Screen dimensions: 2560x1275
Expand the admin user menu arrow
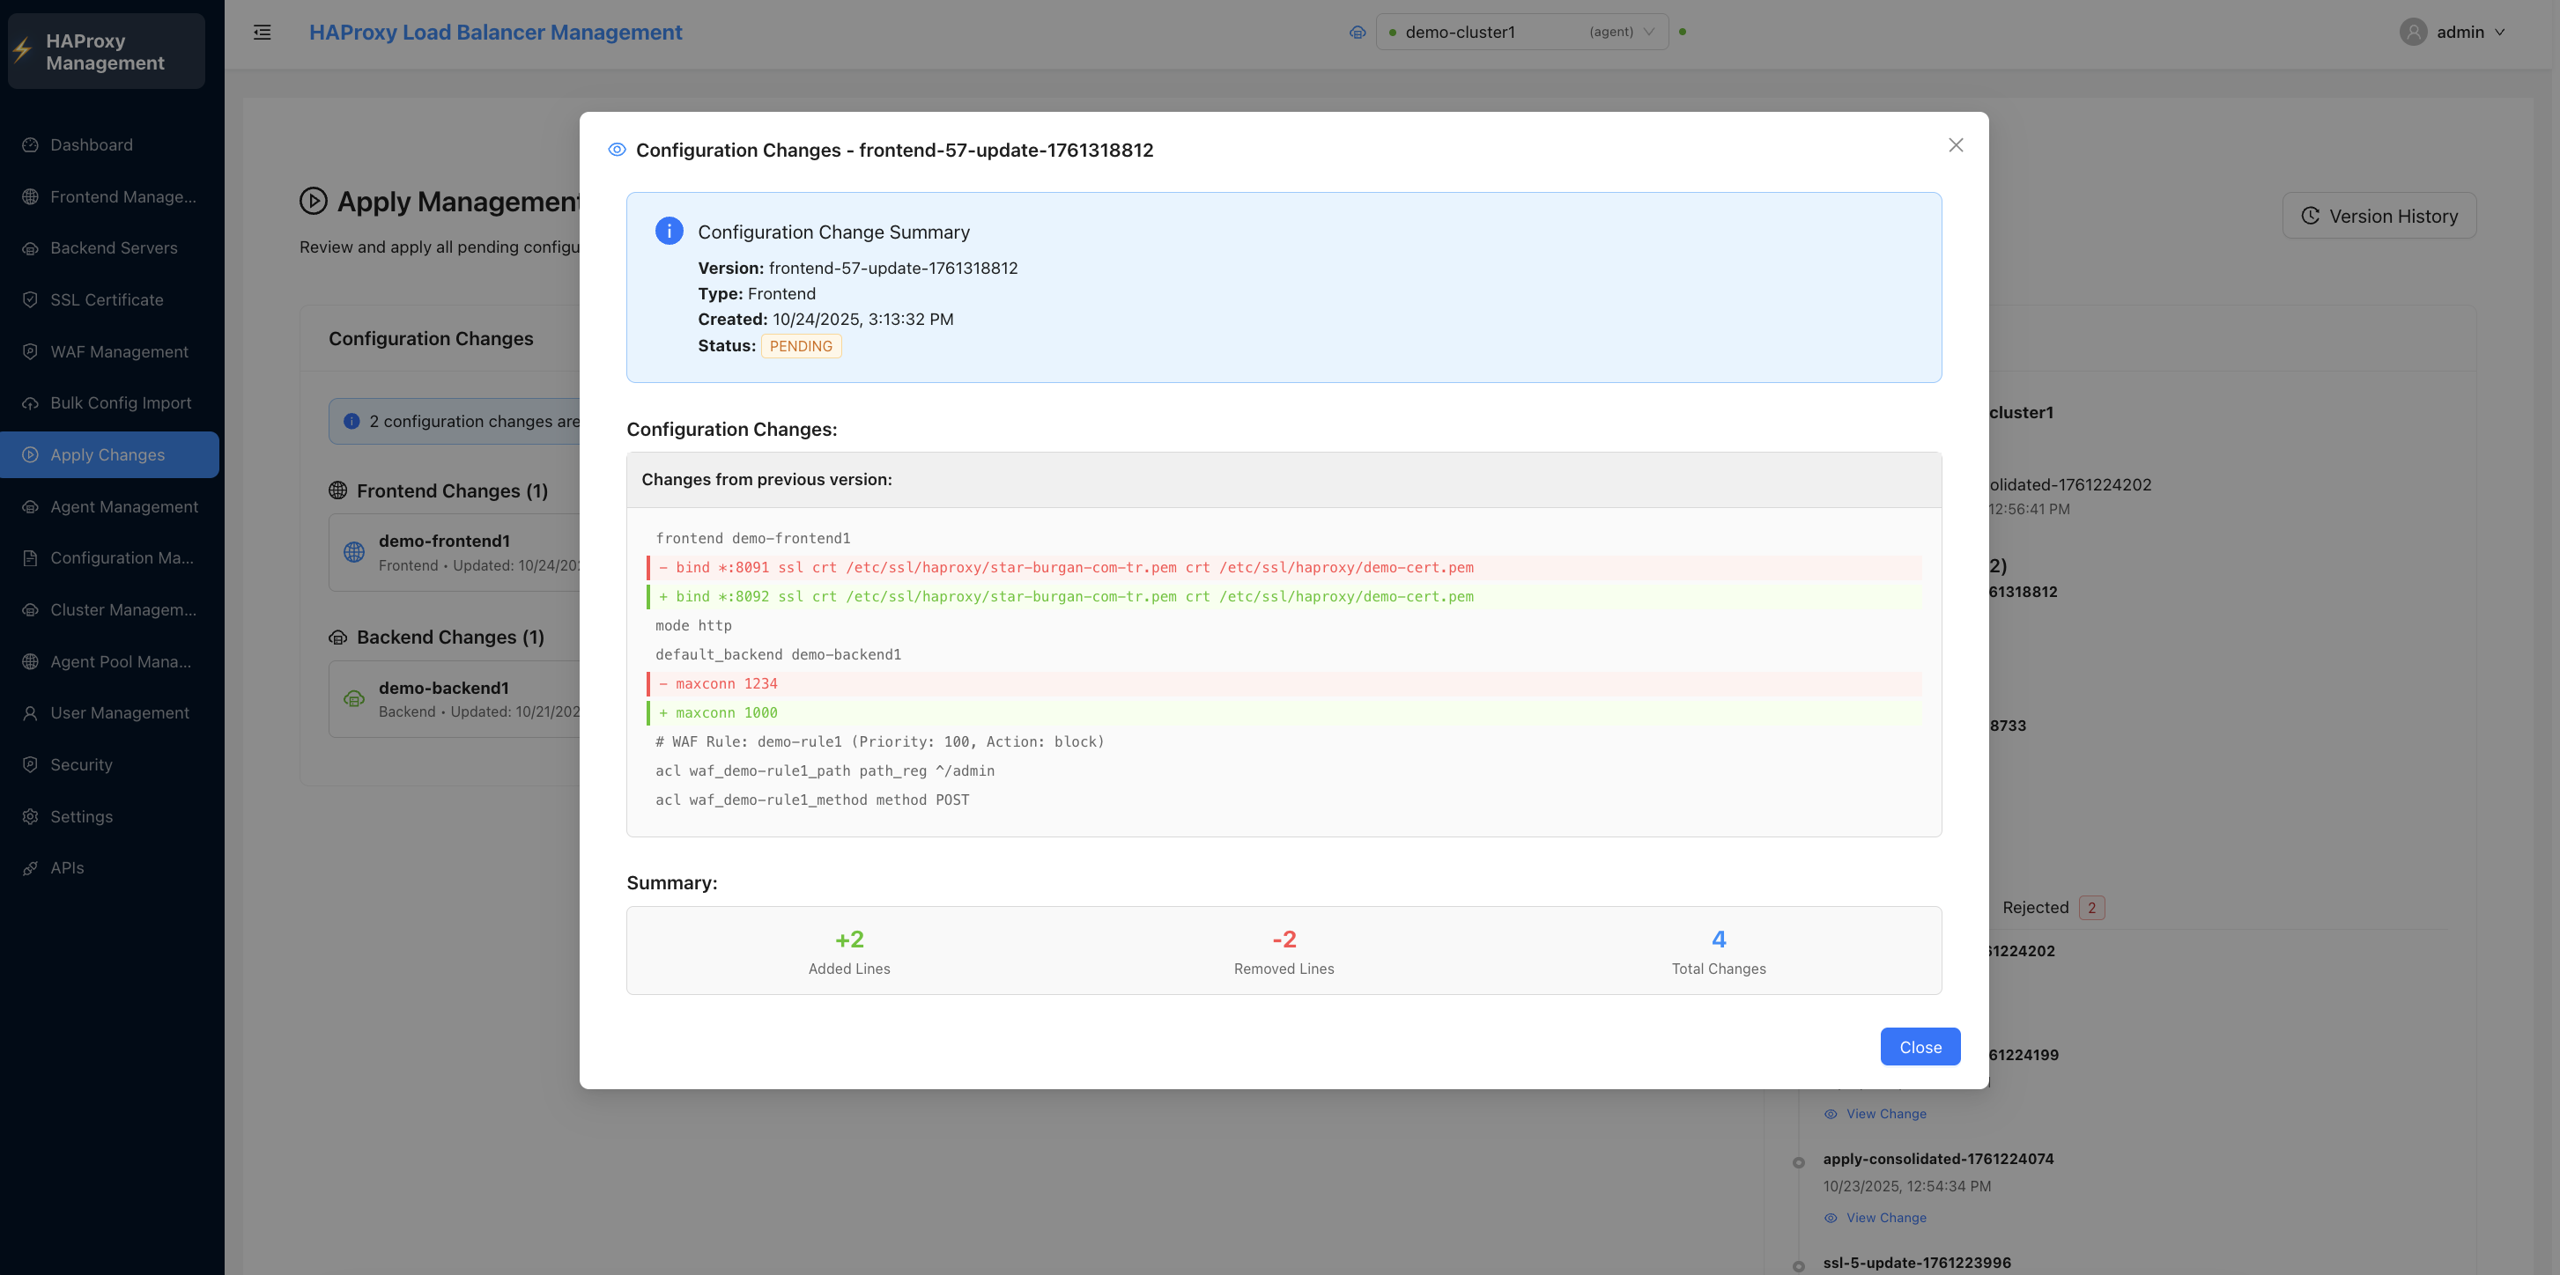coord(2500,32)
